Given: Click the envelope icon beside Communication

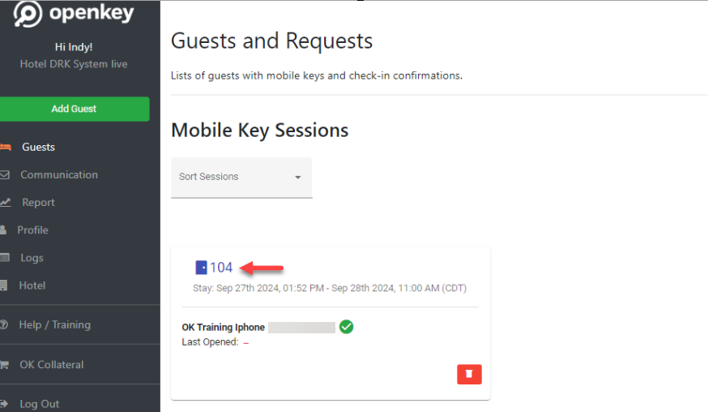Looking at the screenshot, I should [x=5, y=174].
